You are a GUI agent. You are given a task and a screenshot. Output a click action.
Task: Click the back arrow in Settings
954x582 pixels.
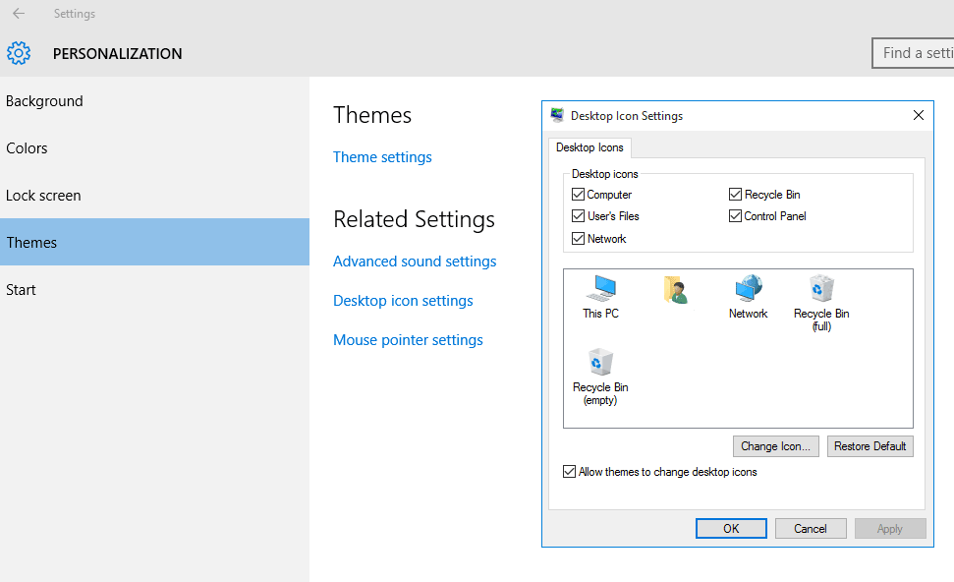click(18, 14)
